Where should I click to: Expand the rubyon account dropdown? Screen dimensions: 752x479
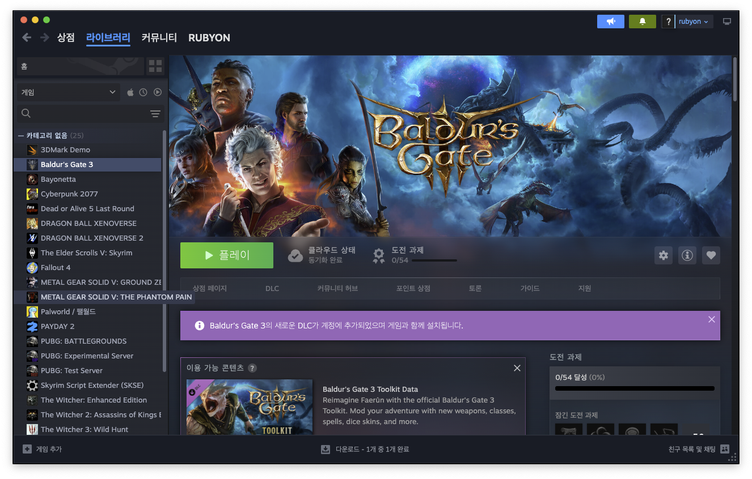[694, 22]
